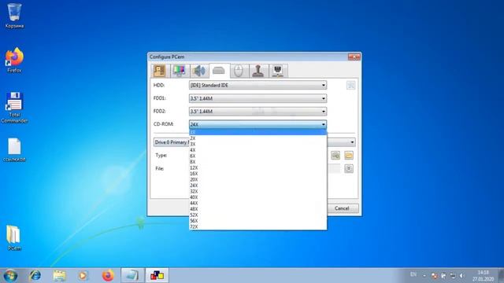This screenshot has width=504, height=283.
Task: Open the Mouse settings tab
Action: (x=239, y=71)
